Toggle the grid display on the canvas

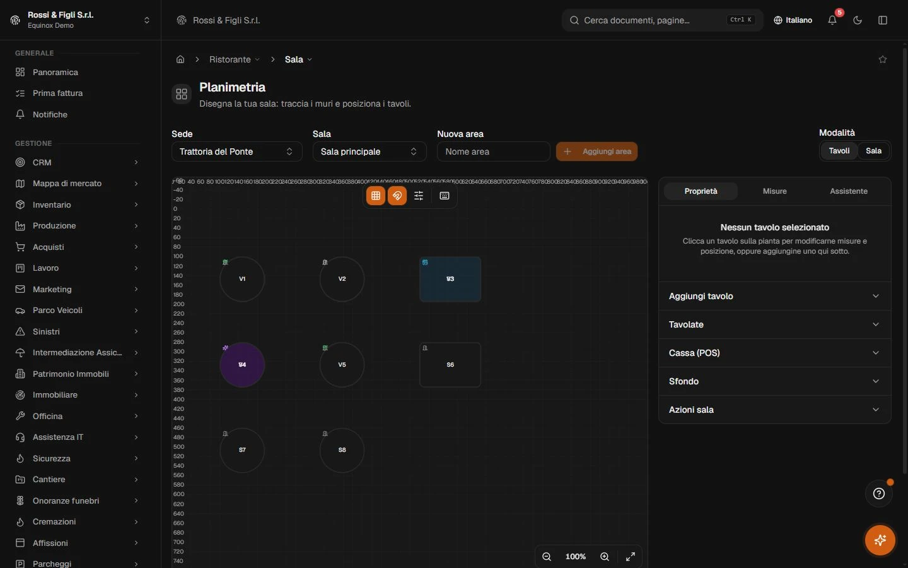(376, 196)
